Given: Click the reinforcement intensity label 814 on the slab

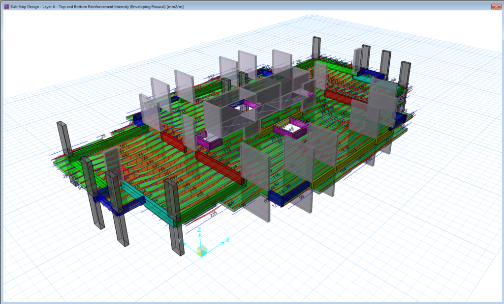Looking at the screenshot, I should (149, 162).
